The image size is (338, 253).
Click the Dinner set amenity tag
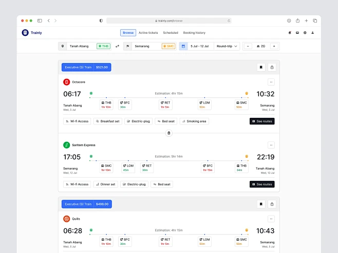click(106, 184)
